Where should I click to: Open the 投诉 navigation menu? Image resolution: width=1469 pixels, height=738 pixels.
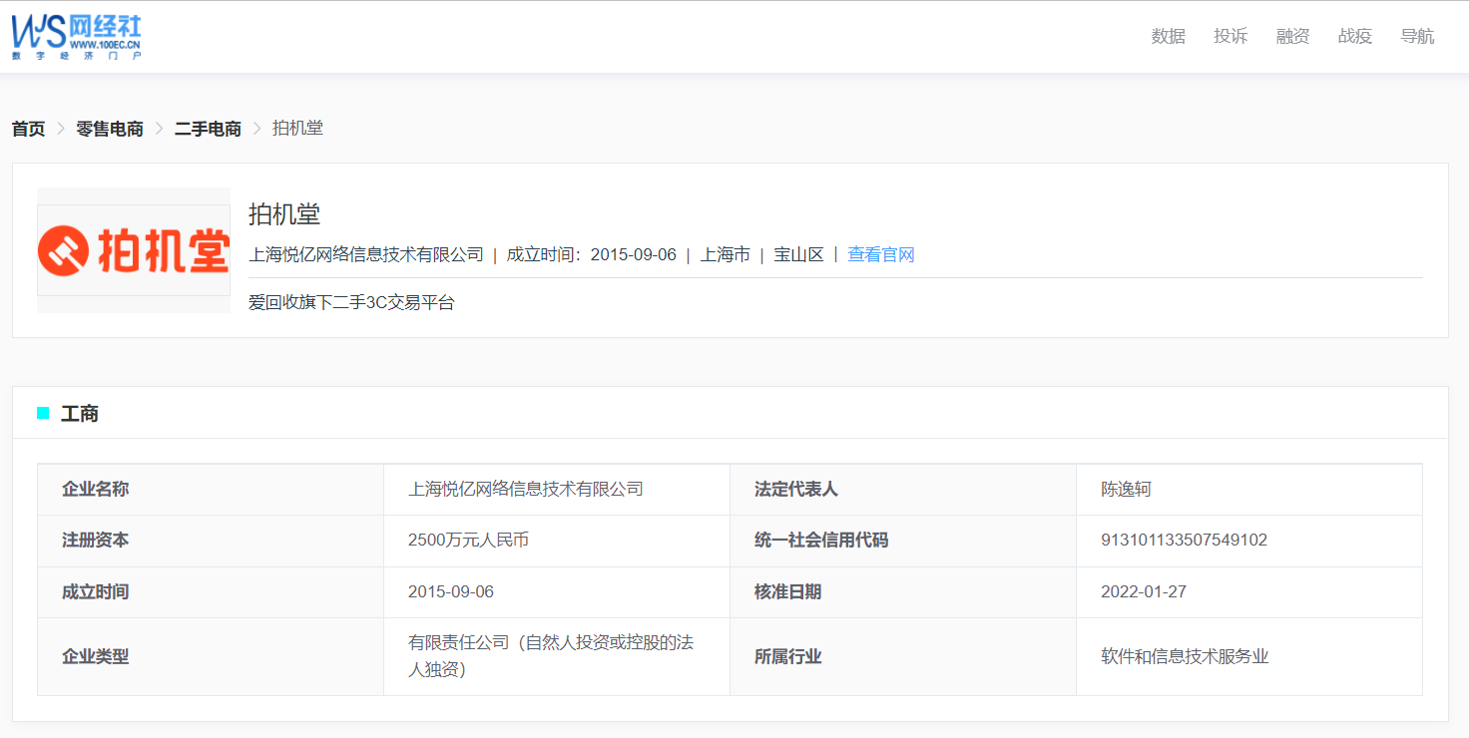pos(1230,37)
